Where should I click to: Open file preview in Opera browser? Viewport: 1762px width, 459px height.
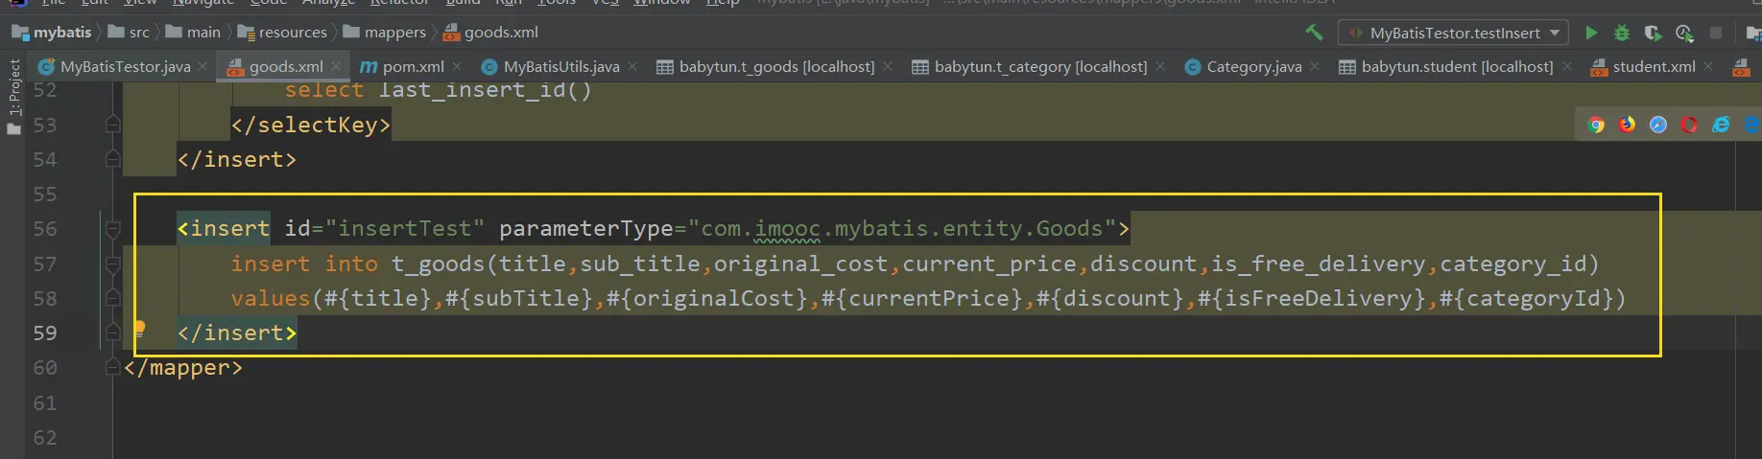pos(1689,125)
